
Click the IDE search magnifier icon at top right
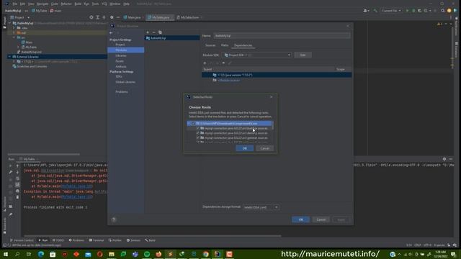pyautogui.click(x=443, y=11)
